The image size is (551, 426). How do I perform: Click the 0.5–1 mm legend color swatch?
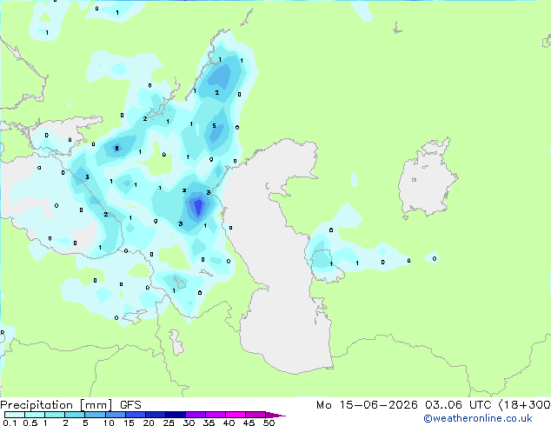click(x=35, y=415)
